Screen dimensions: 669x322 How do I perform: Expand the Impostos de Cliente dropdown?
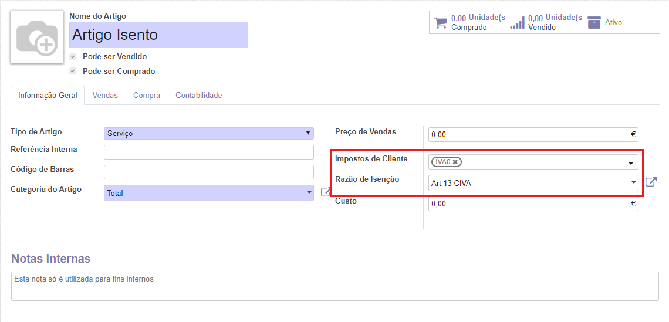(631, 162)
